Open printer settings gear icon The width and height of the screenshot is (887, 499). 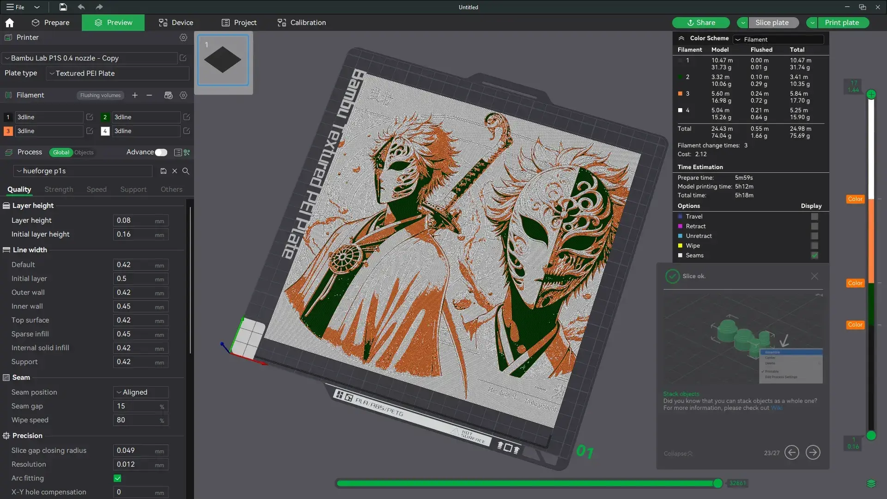click(183, 37)
